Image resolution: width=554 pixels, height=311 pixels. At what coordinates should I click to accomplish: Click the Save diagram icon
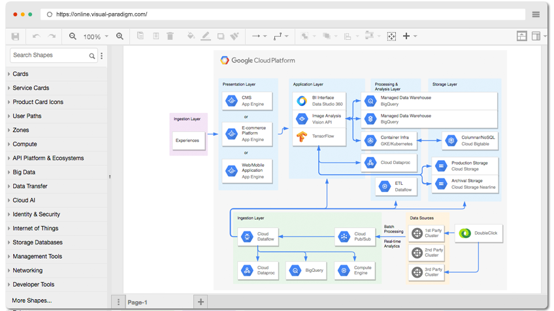(15, 37)
